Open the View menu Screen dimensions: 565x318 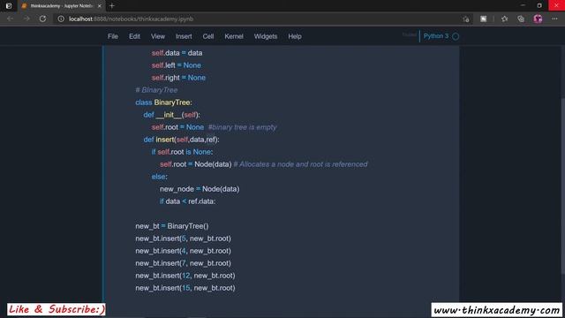click(x=158, y=36)
